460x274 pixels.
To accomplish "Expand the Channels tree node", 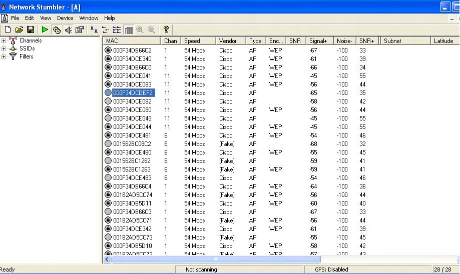I will click(x=4, y=40).
